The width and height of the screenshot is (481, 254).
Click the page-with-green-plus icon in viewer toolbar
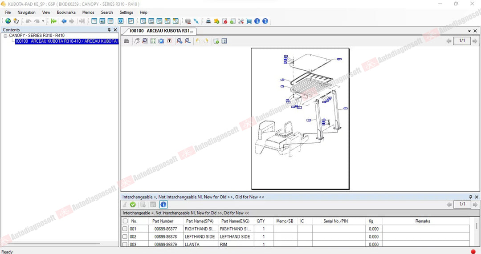click(216, 41)
